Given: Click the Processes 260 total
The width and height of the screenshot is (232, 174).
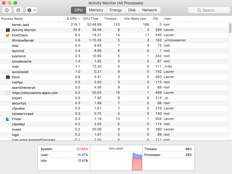Looking at the screenshot, I should [168, 155].
